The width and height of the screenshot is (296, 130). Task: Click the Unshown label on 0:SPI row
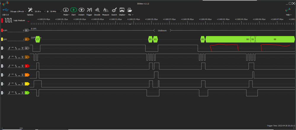162,30
